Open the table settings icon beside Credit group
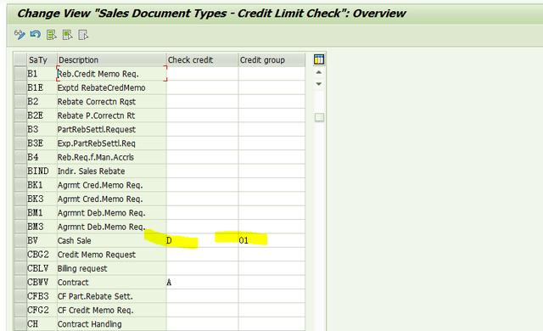The image size is (543, 331). [x=319, y=59]
